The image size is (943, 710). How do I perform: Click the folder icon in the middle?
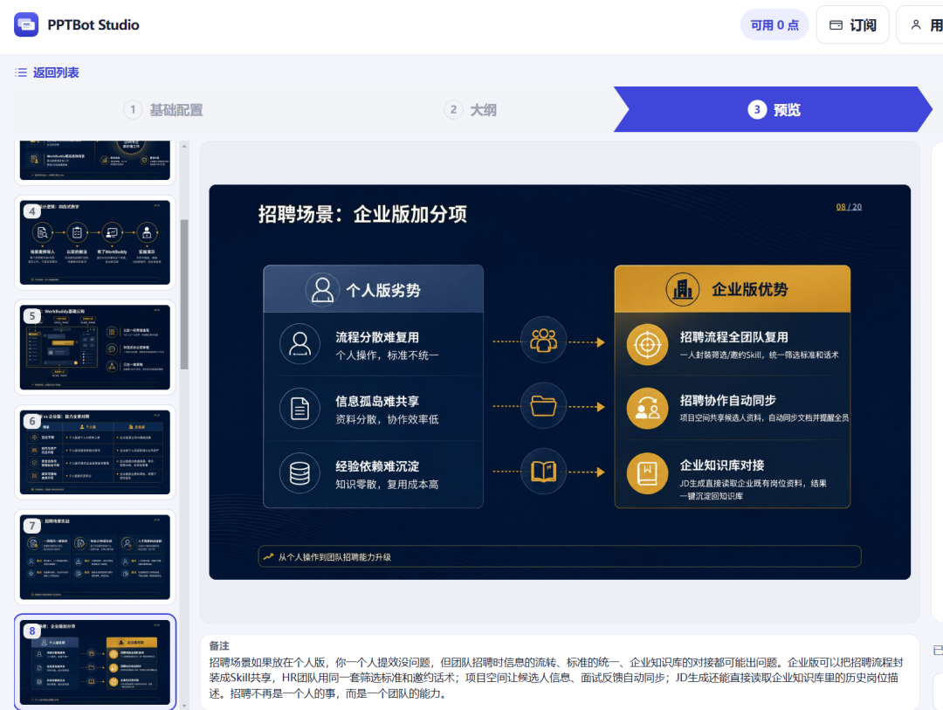click(x=543, y=406)
